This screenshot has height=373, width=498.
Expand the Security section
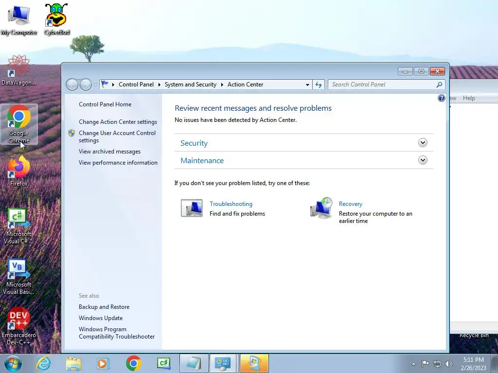(x=423, y=143)
